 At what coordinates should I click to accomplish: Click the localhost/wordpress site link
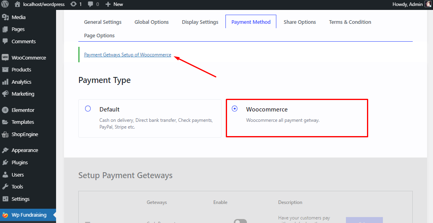tap(44, 4)
